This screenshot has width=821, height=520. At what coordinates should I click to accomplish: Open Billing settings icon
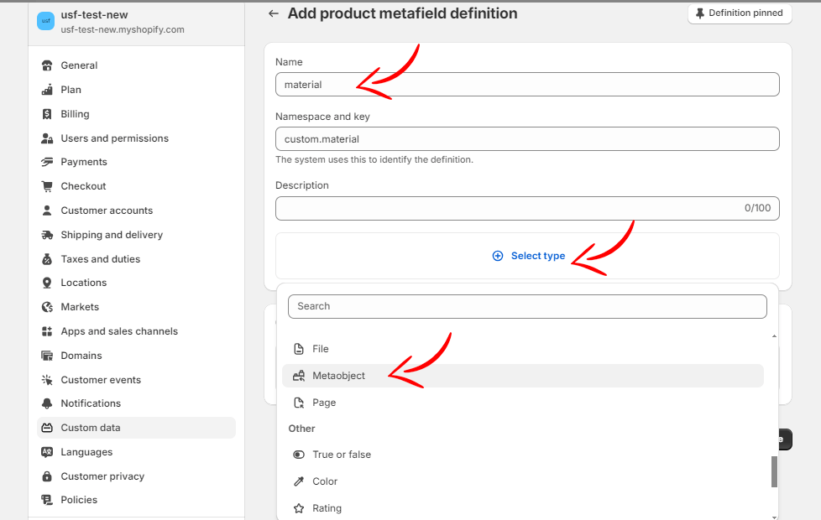(47, 114)
